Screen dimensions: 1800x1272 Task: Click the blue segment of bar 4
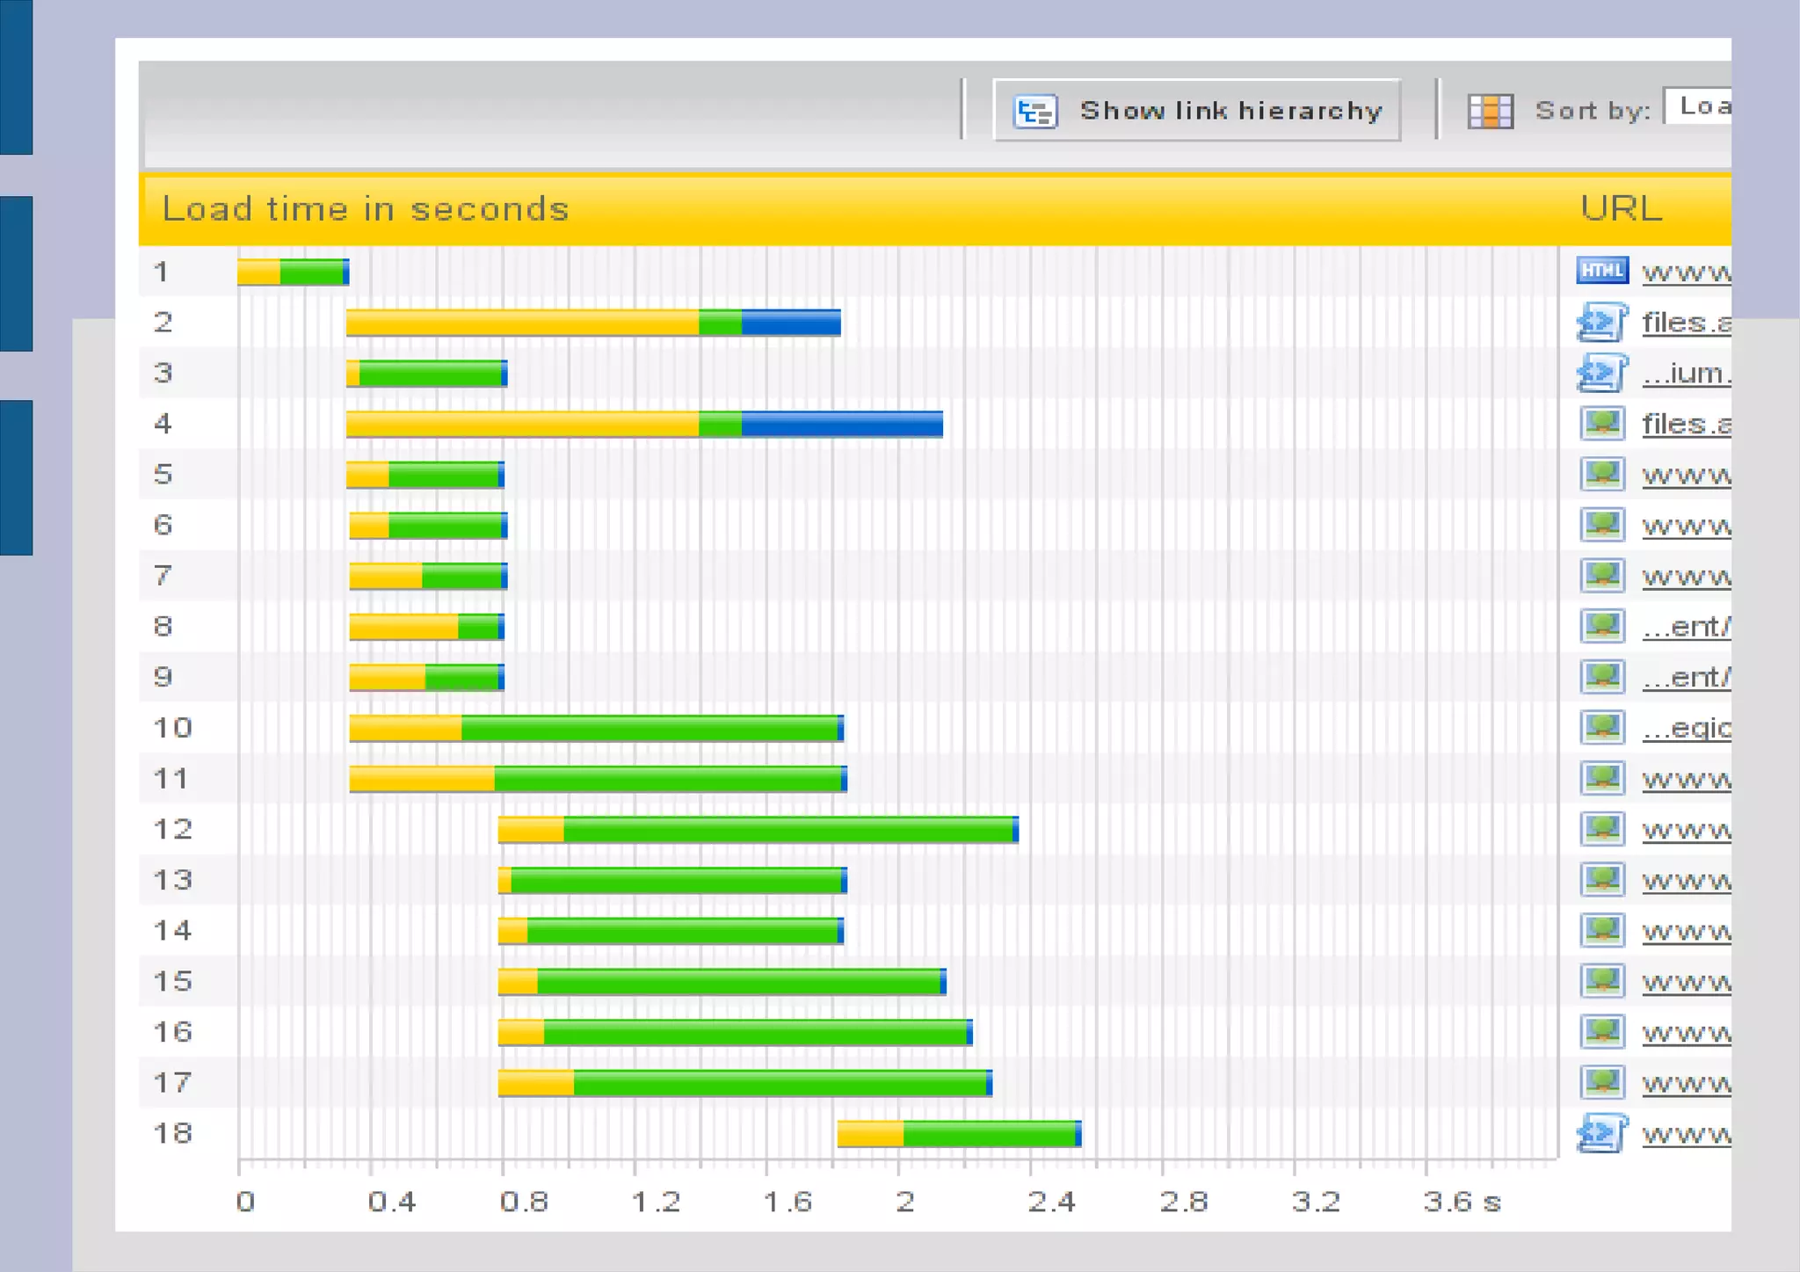pyautogui.click(x=841, y=425)
